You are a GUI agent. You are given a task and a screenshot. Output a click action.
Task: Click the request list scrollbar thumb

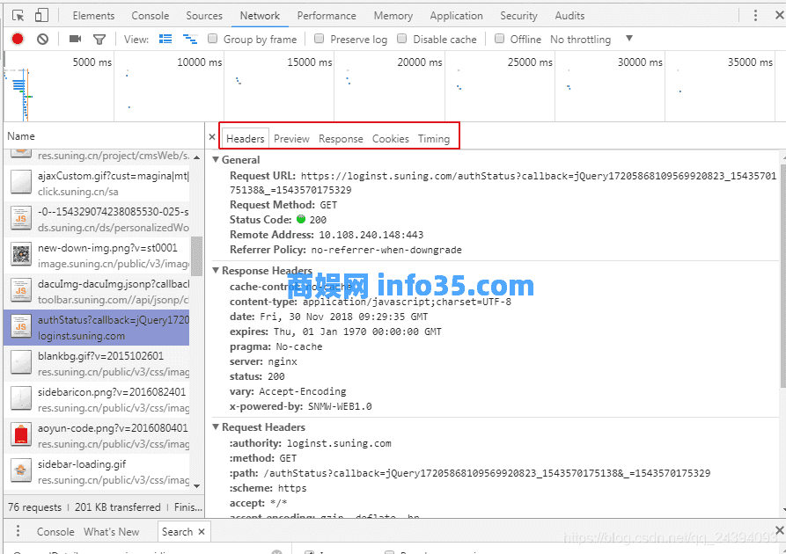coord(196,256)
